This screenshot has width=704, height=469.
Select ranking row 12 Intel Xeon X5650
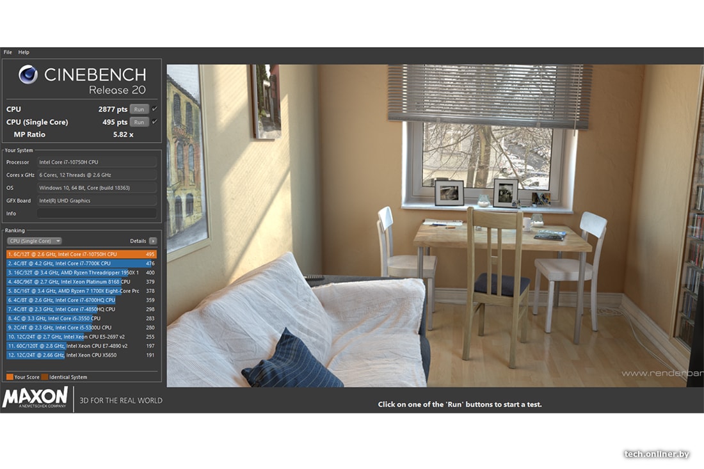81,355
